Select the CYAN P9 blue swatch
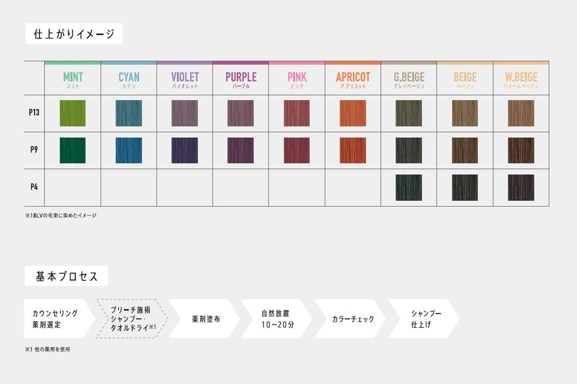This screenshot has height=384, width=577. [x=129, y=151]
